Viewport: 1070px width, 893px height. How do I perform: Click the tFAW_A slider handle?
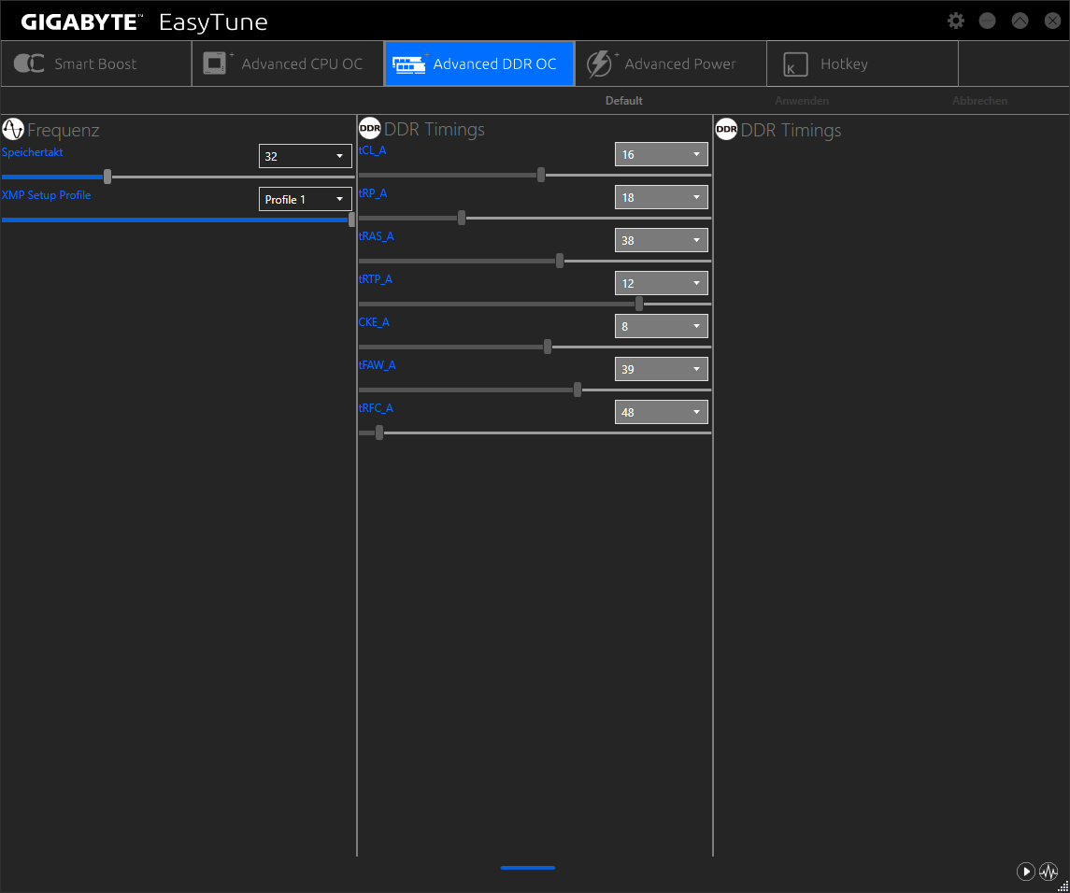[578, 390]
